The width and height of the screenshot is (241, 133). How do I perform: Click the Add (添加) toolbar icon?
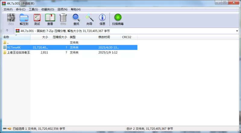[11, 19]
